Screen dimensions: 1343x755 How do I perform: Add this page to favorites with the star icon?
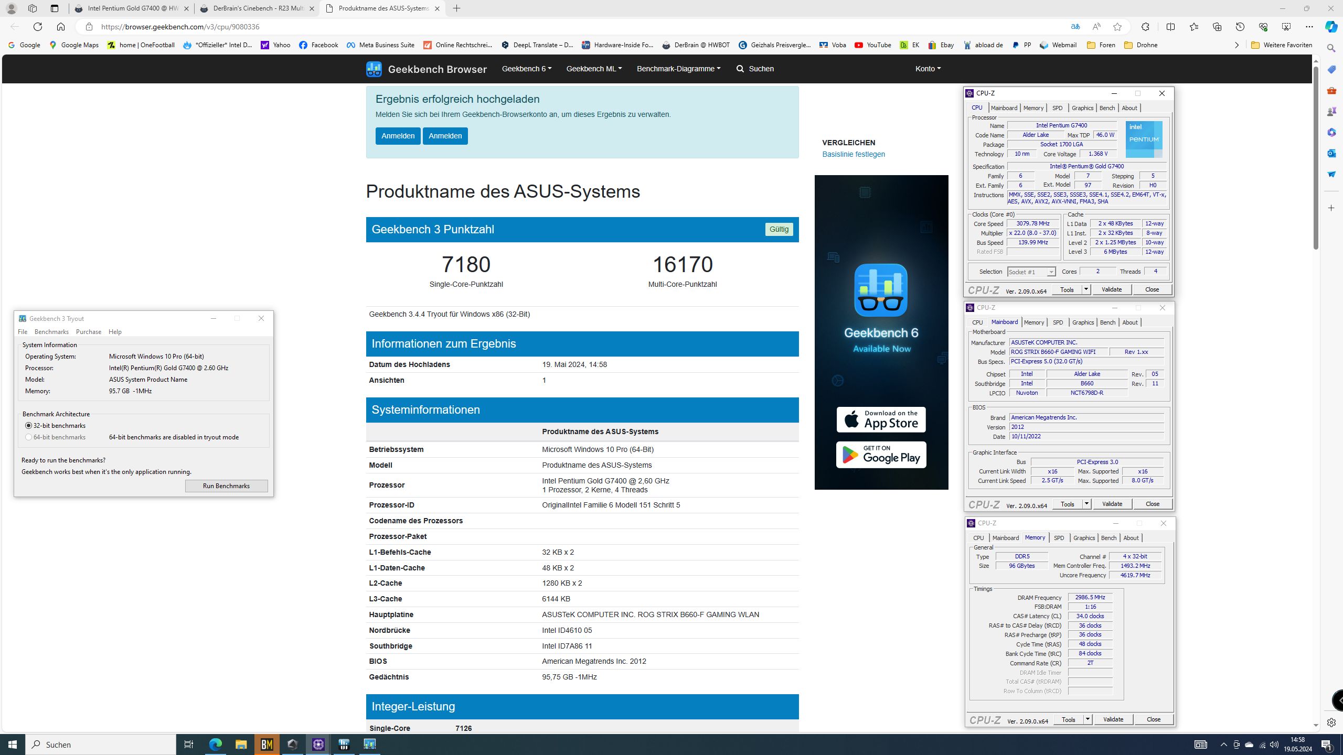[x=1117, y=27]
